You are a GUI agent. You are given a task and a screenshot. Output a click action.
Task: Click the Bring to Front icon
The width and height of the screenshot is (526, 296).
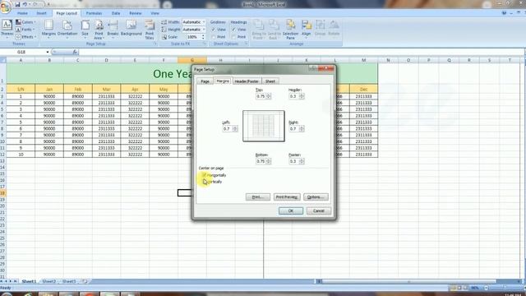(259, 25)
